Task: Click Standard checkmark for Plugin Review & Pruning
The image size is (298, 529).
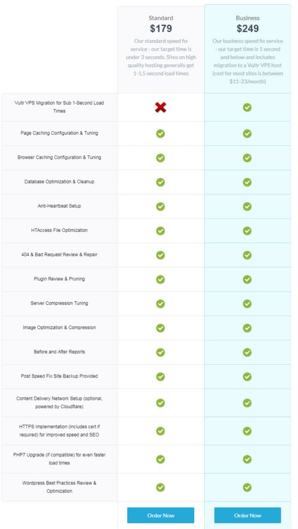Action: (161, 279)
